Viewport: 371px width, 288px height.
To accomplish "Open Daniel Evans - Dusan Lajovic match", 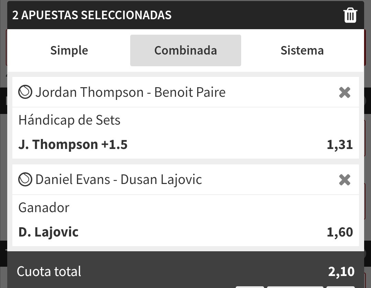I will [x=119, y=180].
